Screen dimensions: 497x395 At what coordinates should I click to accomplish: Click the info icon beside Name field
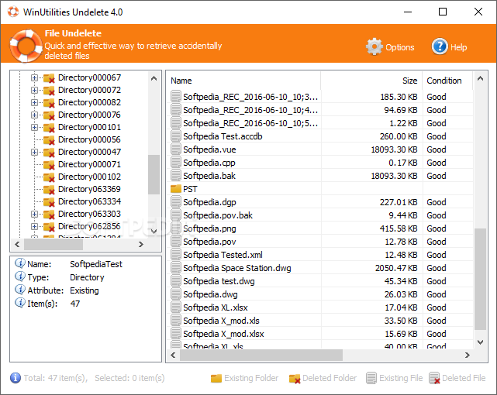[20, 263]
